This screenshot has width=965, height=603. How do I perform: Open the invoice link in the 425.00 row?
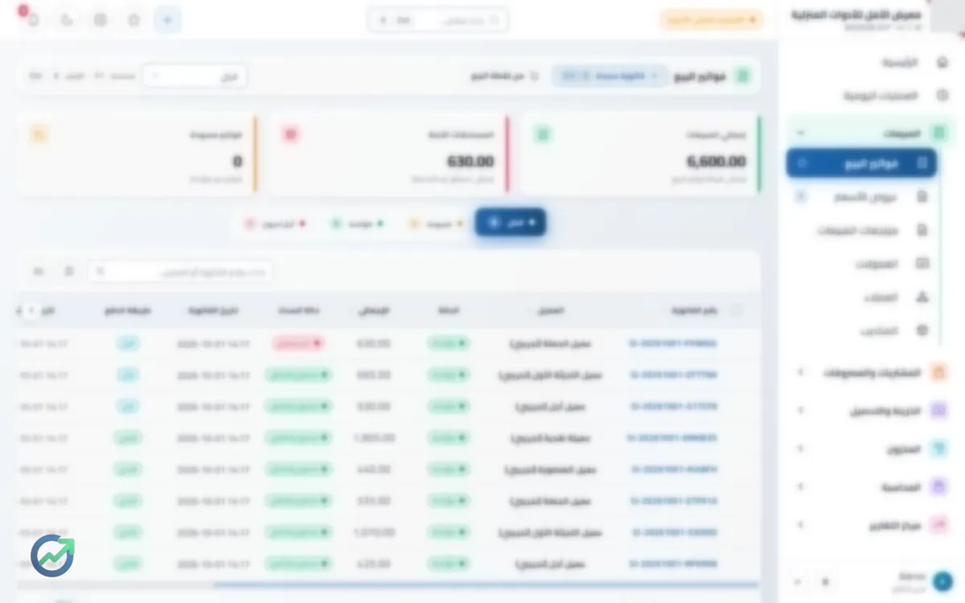pyautogui.click(x=674, y=564)
